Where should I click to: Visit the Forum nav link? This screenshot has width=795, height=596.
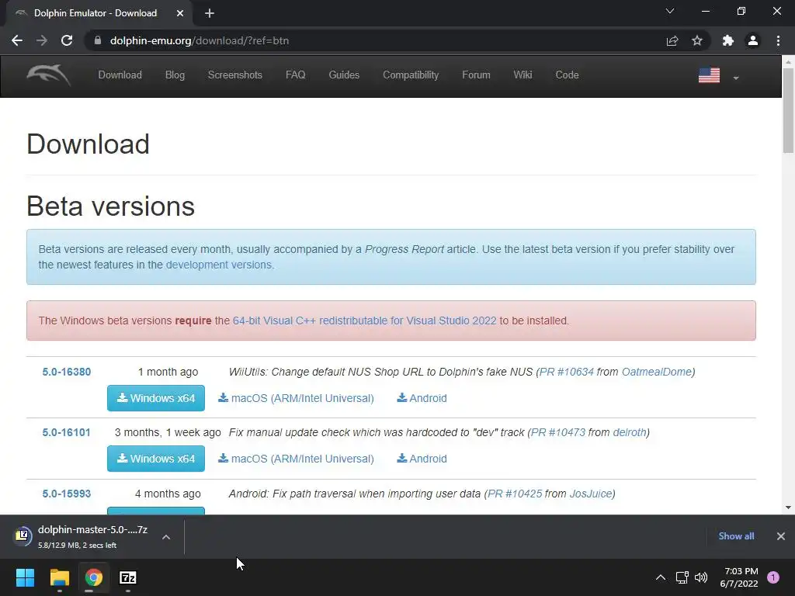[x=476, y=75]
